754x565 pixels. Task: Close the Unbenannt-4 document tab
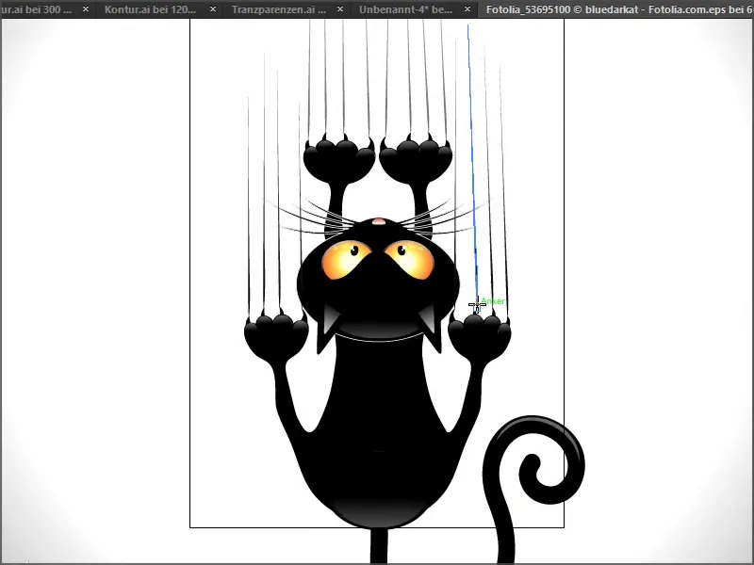coord(467,9)
